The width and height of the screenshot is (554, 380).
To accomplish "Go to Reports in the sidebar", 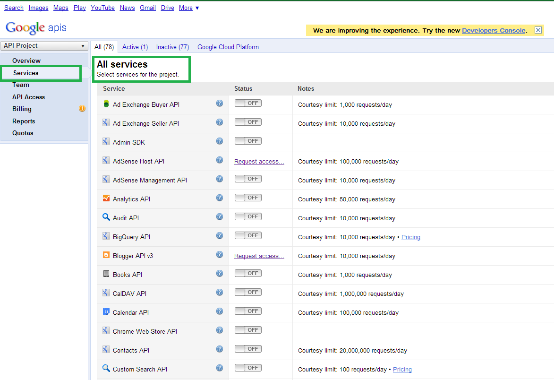I will coord(24,121).
